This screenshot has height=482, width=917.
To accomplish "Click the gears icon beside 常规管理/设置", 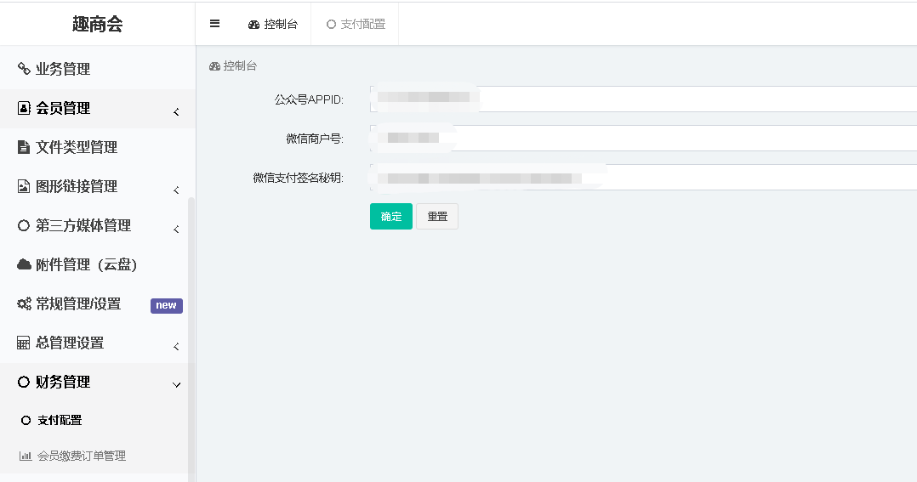I will [x=24, y=304].
